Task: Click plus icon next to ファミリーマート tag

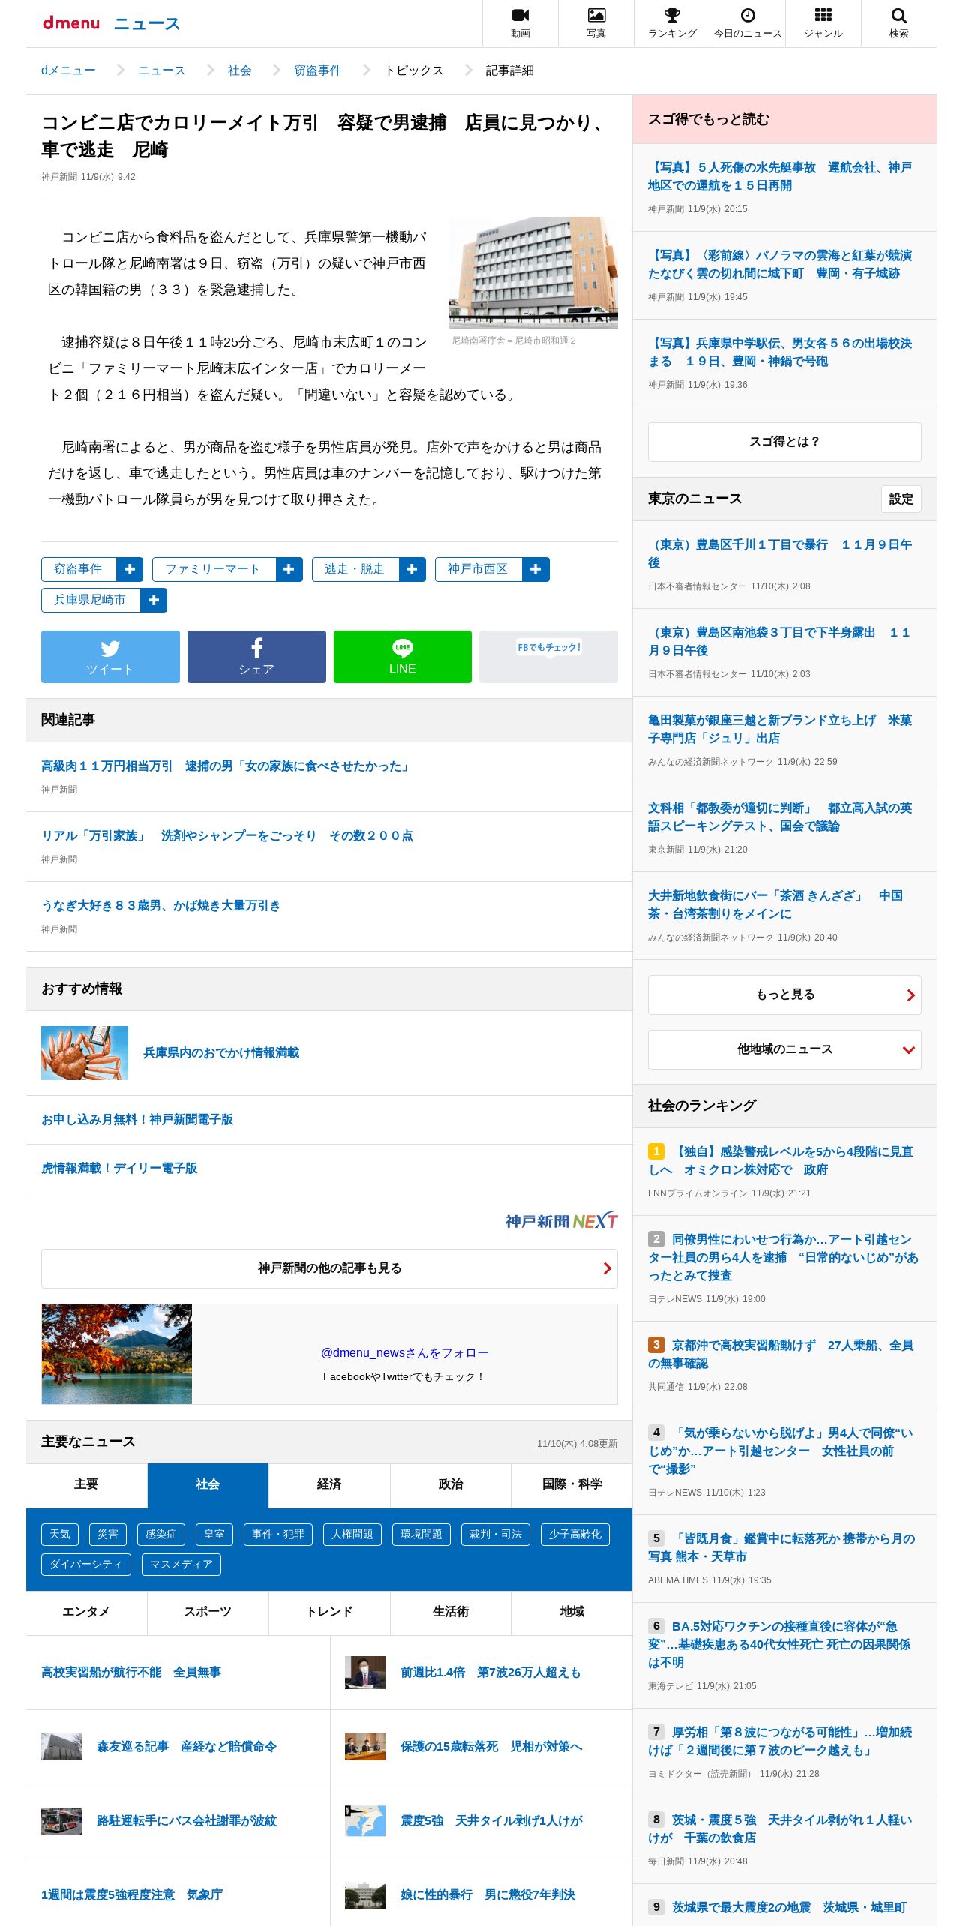Action: coord(289,569)
